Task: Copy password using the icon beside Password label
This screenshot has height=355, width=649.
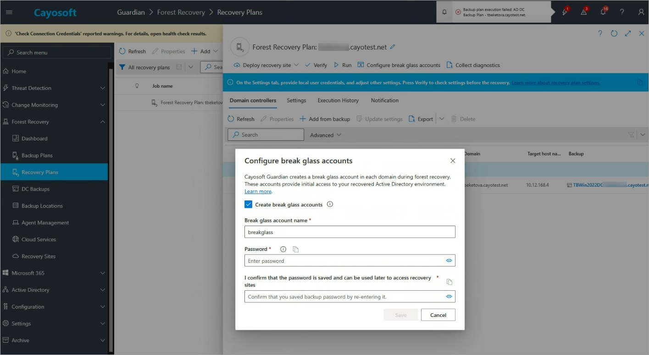Action: 296,250
